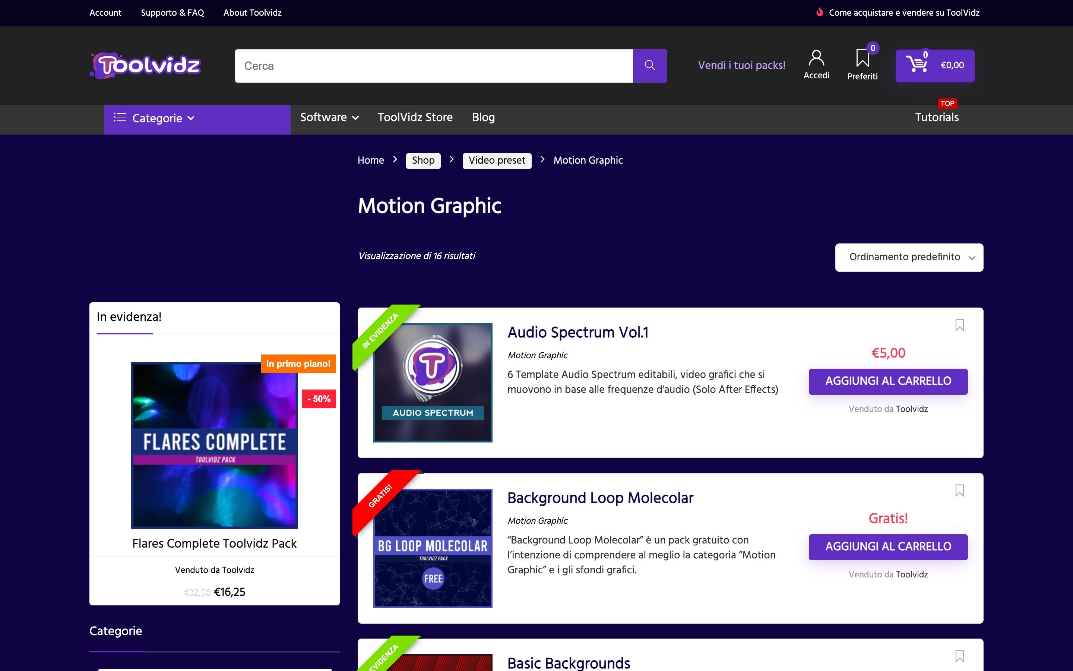Click Vendi i tuoi packs! link
This screenshot has width=1073, height=671.
[x=741, y=65]
